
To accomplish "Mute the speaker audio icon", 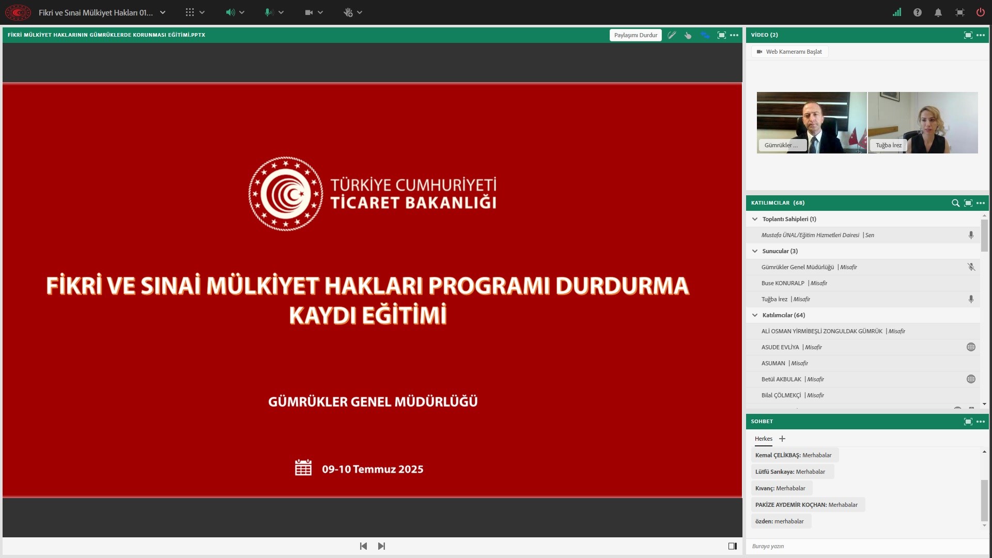I will [230, 12].
